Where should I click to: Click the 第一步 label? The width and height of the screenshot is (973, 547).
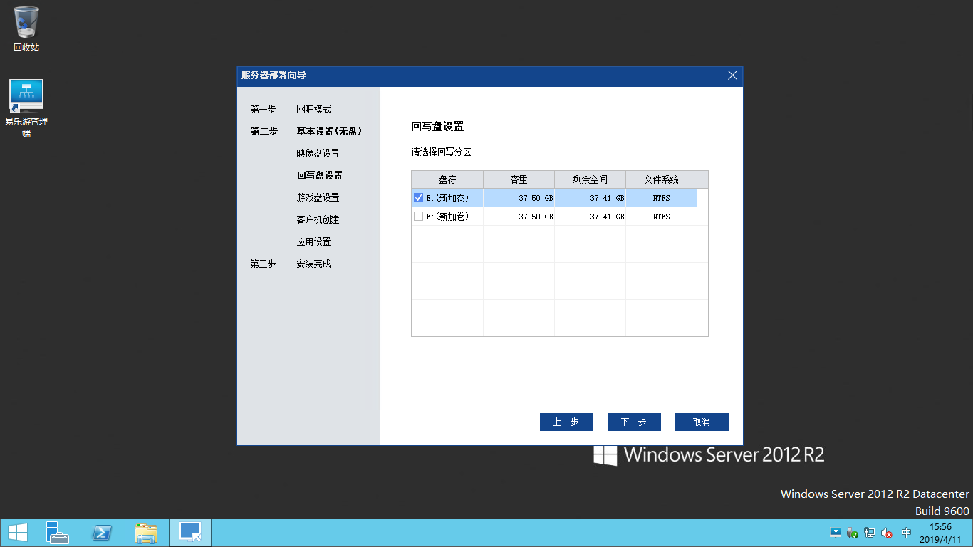pos(263,110)
